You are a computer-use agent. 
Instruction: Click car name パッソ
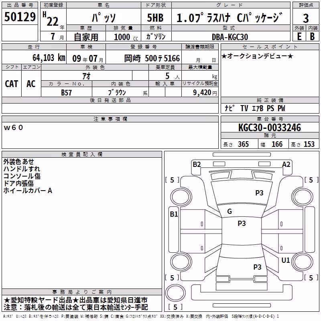coord(104,18)
